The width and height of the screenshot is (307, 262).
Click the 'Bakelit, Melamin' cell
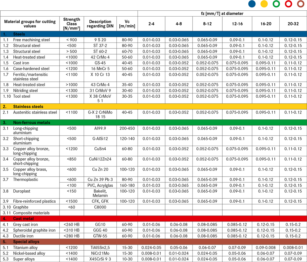tap(100, 193)
